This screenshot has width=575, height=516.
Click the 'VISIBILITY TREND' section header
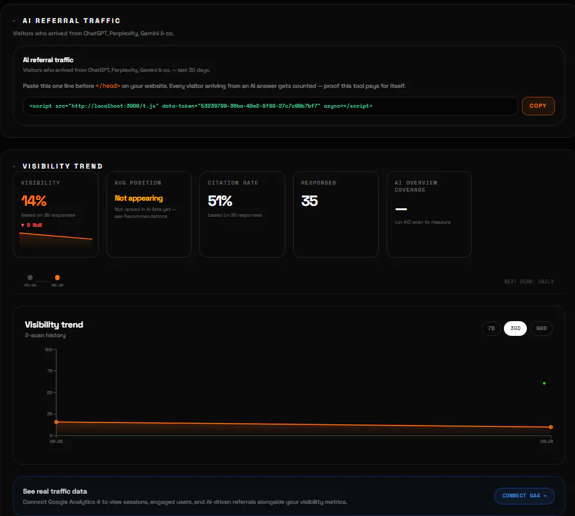pos(63,167)
